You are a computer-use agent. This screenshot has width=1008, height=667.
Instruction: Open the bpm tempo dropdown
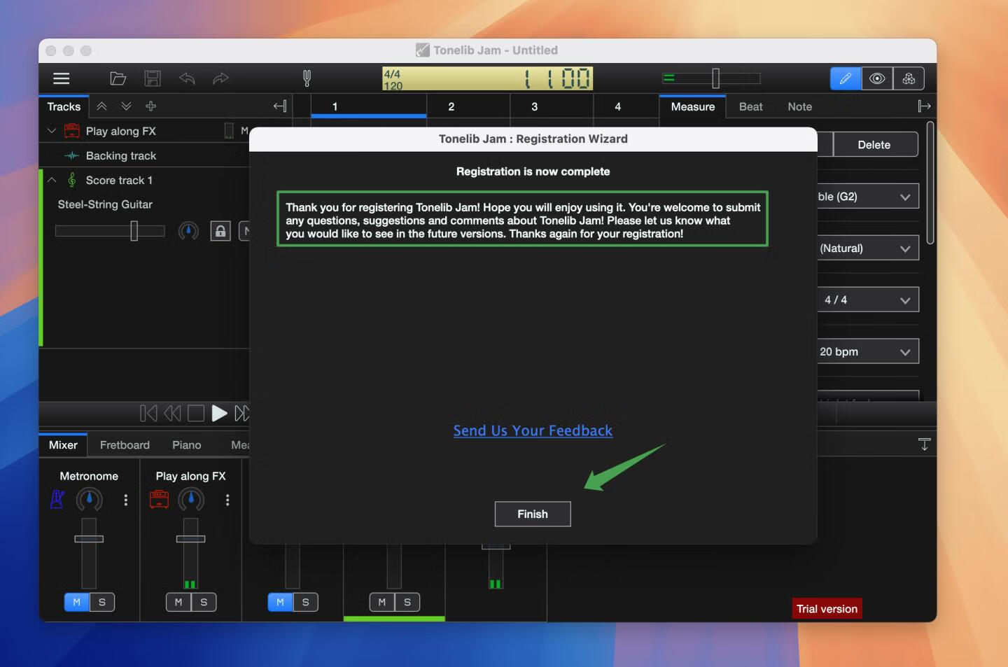867,351
